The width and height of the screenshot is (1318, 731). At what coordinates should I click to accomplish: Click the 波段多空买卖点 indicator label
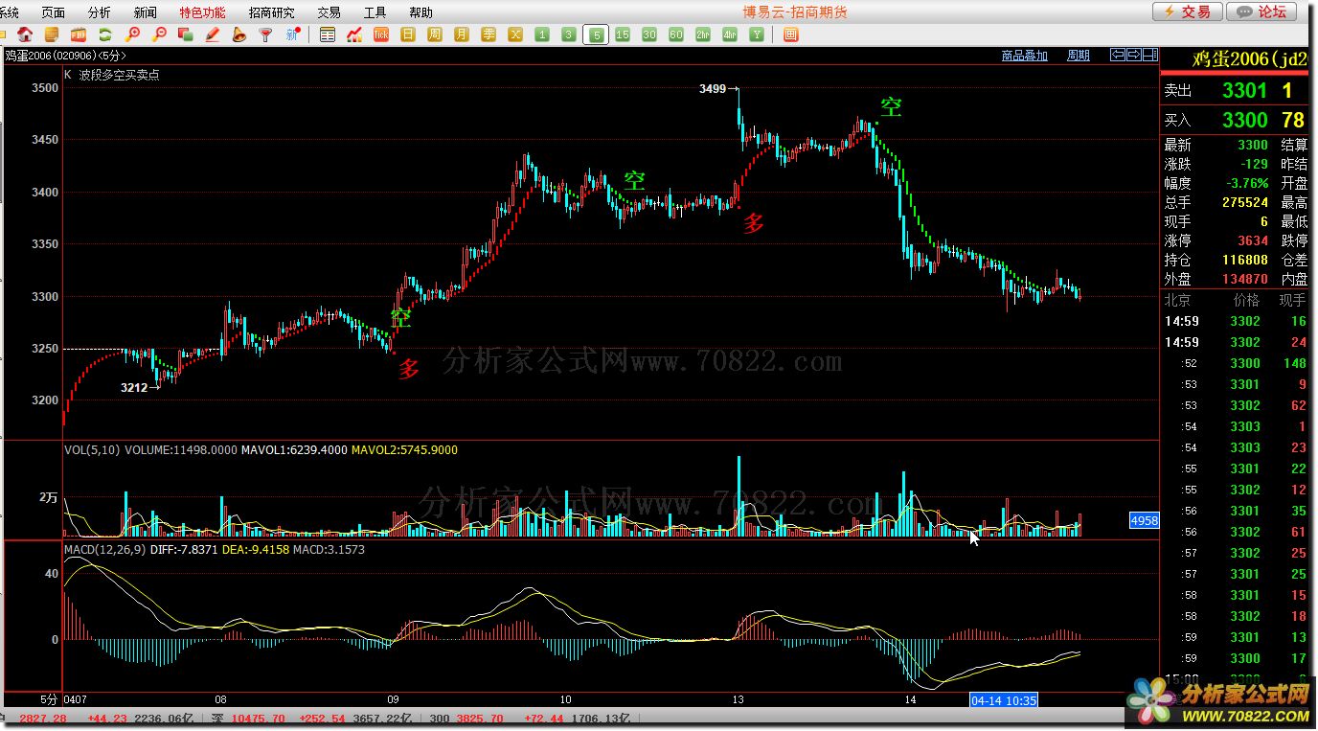point(120,75)
